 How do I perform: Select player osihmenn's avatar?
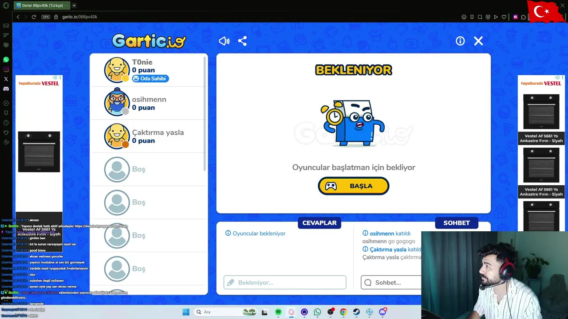pos(117,102)
